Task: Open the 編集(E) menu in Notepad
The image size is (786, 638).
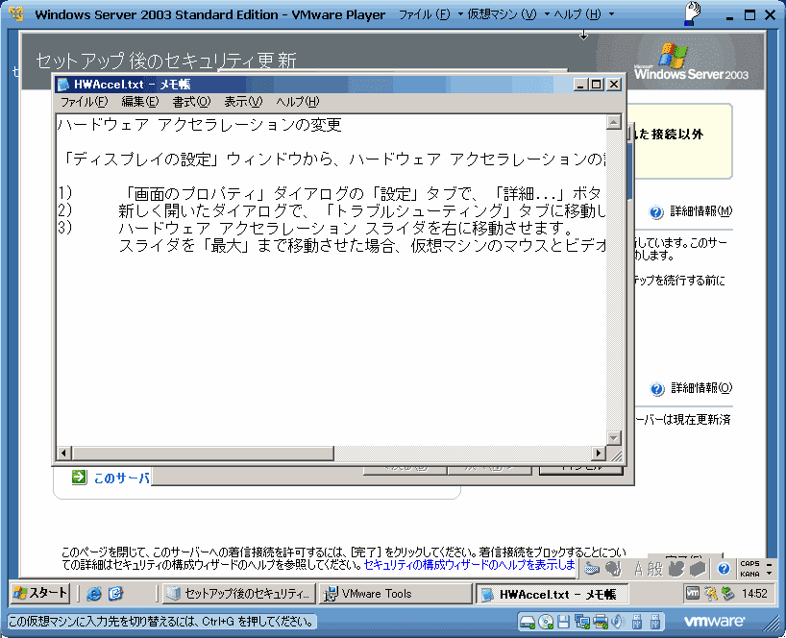Action: tap(140, 102)
